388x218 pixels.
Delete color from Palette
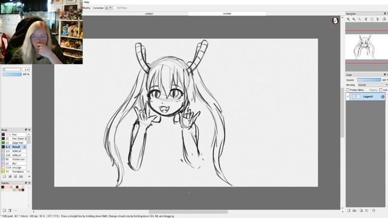click(x=10, y=211)
